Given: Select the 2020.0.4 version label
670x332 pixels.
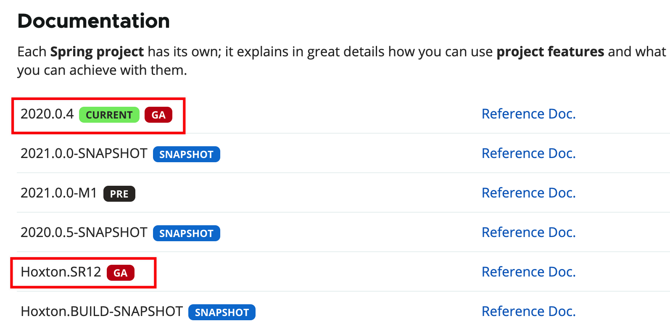Looking at the screenshot, I should pos(47,114).
